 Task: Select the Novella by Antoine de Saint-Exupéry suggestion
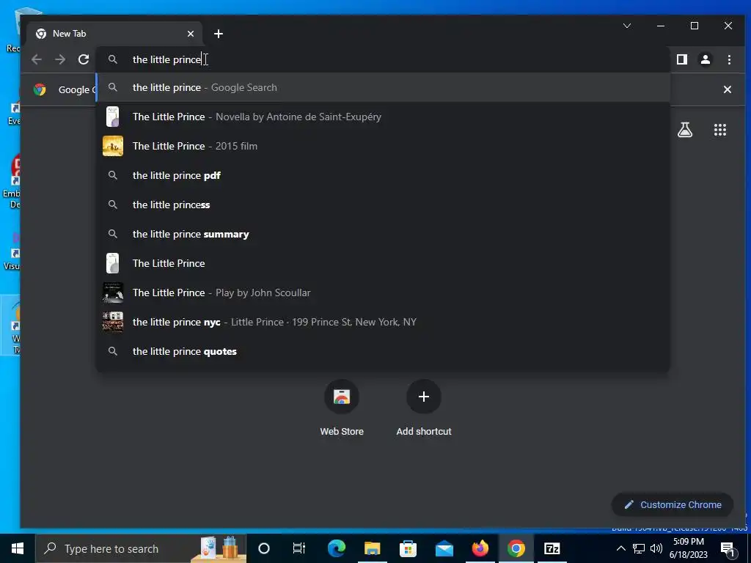383,117
